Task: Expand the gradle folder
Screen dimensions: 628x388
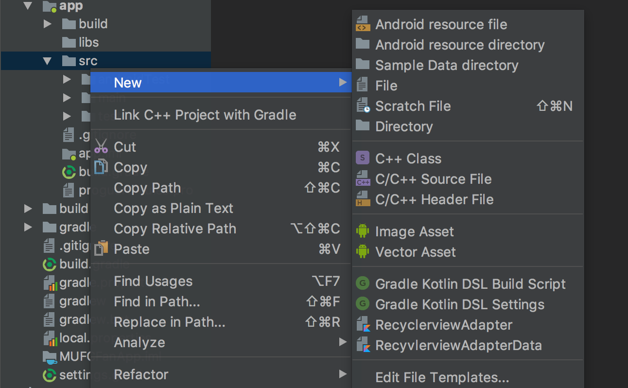Action: (x=28, y=227)
